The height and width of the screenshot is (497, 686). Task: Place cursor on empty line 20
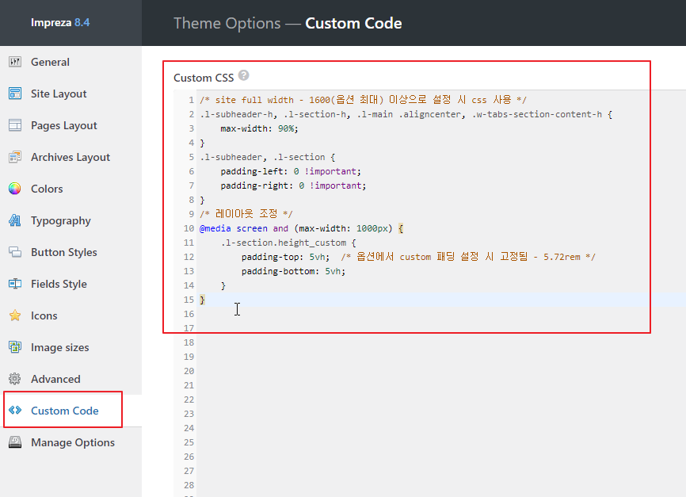(441, 371)
